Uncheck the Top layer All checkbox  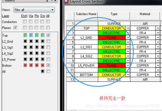coord(48,35)
